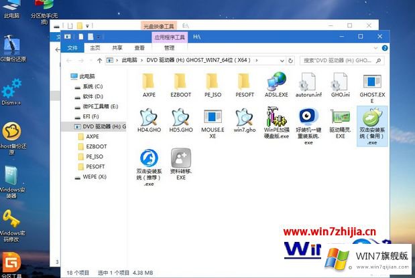Launch the Dism++ desktop icon

point(11,92)
